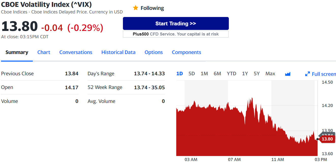Open the Full screen chart link
The height and width of the screenshot is (162, 336).
[324, 74]
